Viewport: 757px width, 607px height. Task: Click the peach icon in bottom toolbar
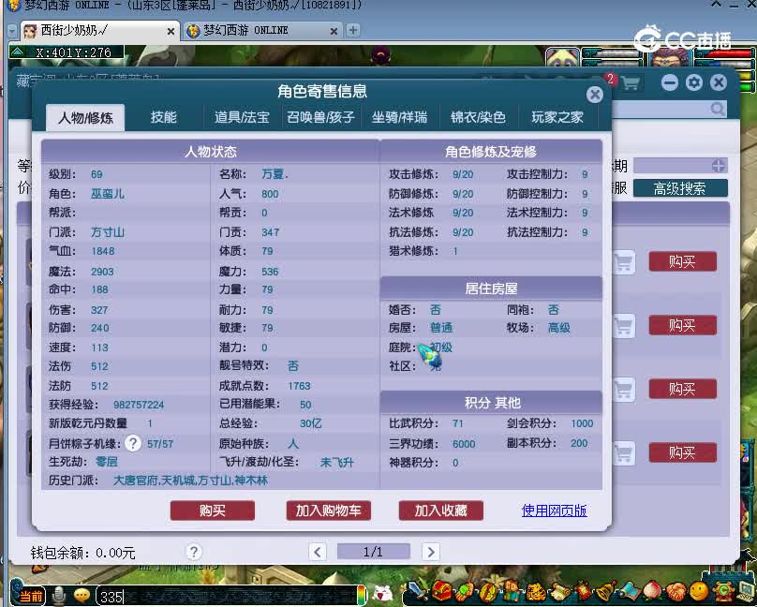click(x=652, y=590)
